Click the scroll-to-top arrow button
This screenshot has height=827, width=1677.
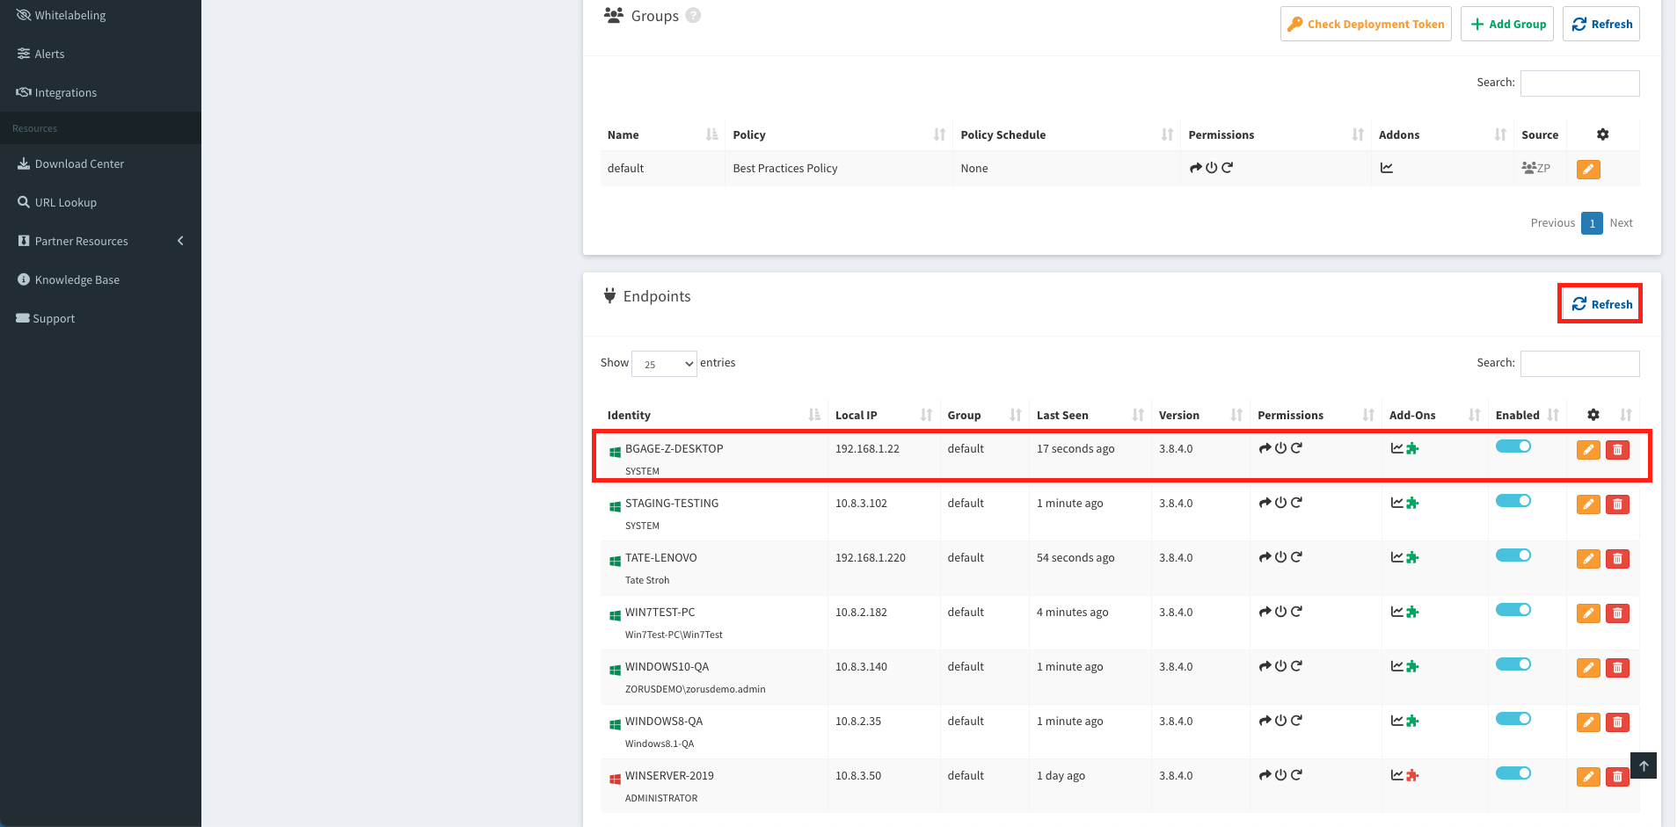[1643, 765]
